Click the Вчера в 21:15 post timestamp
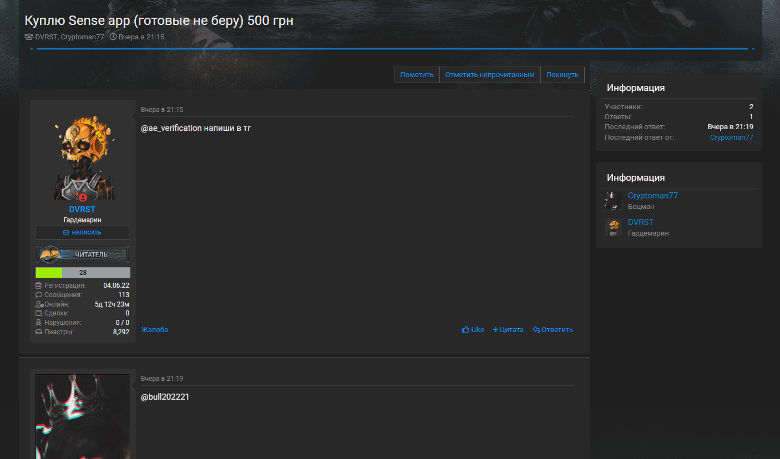The height and width of the screenshot is (459, 780). (162, 110)
